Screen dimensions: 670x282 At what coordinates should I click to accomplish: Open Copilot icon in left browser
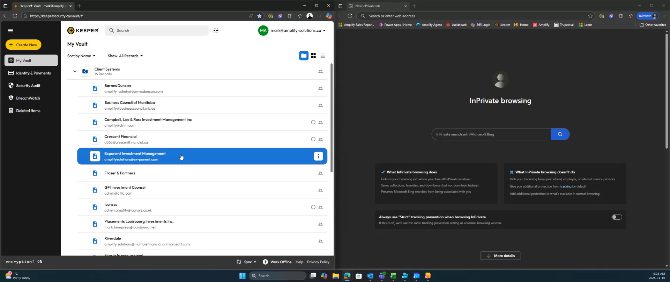[x=329, y=16]
